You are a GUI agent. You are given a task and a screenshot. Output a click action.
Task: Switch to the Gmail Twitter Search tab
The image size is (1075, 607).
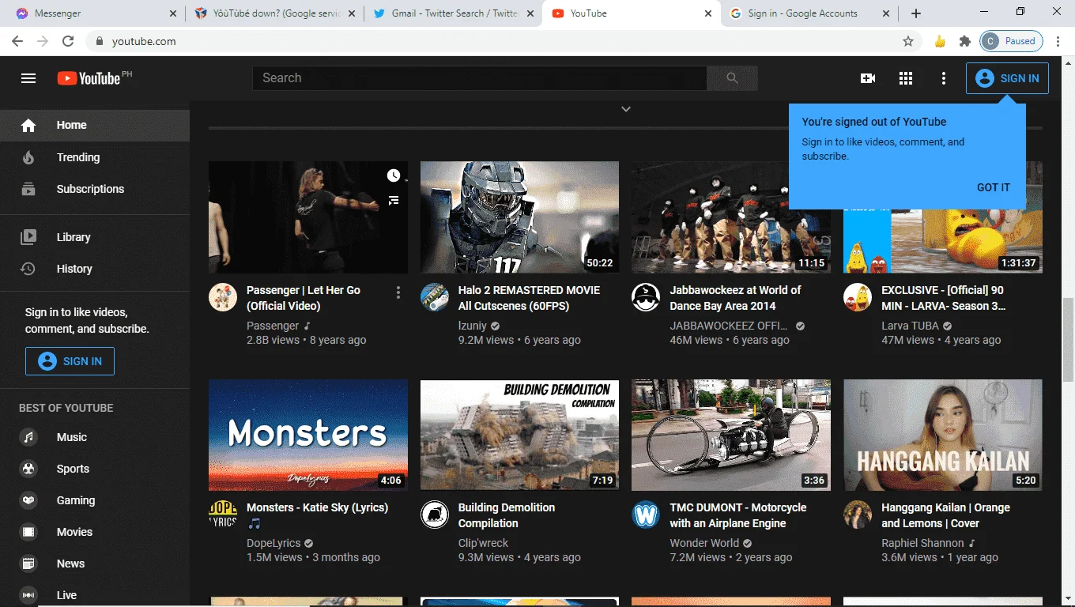454,13
